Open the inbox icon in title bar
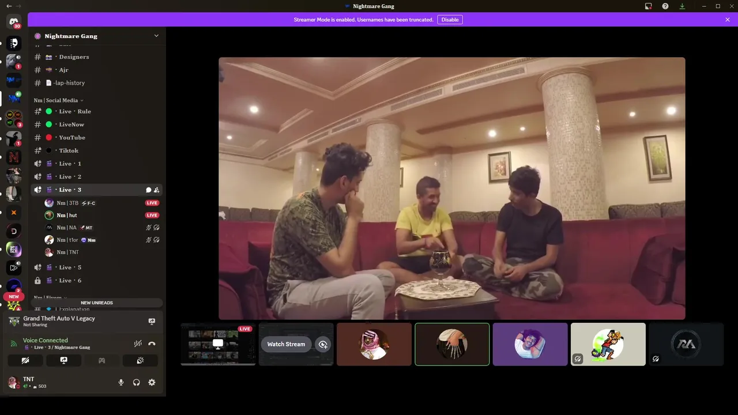 [649, 6]
